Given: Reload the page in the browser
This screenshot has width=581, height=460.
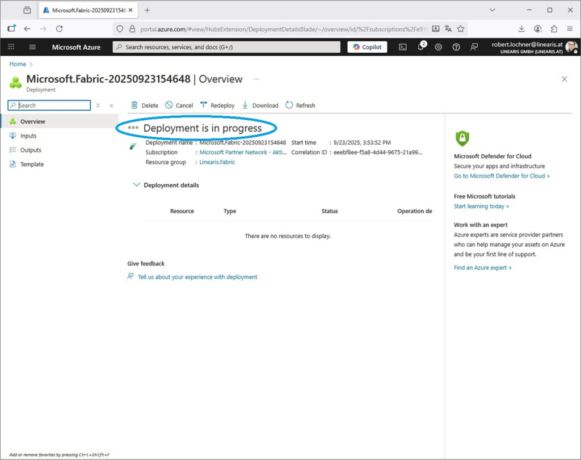Looking at the screenshot, I should [x=59, y=28].
